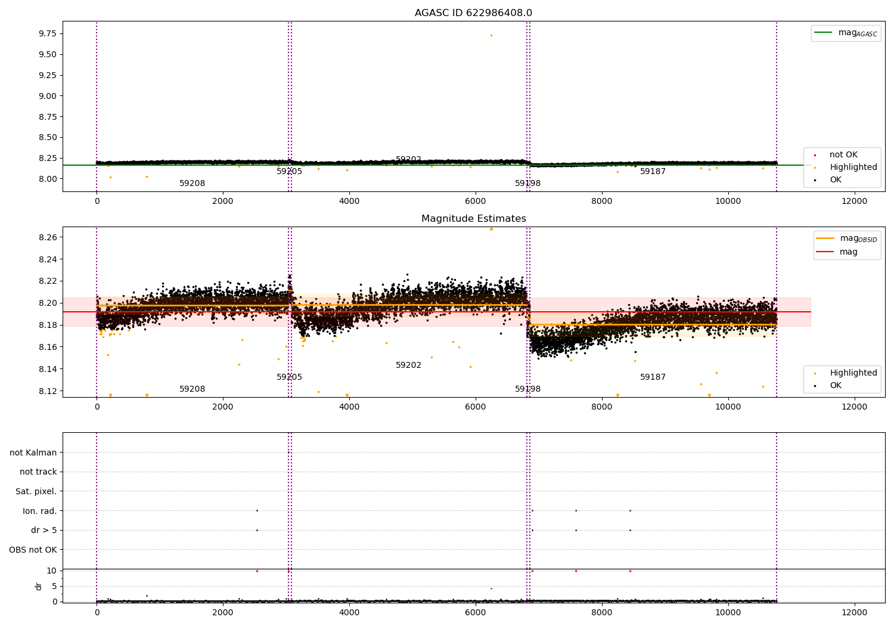The width and height of the screenshot is (894, 626).
Task: Select the red "mag" legend entry
Action: [x=837, y=252]
